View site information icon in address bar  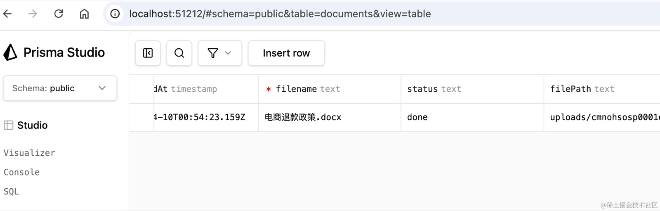(115, 14)
